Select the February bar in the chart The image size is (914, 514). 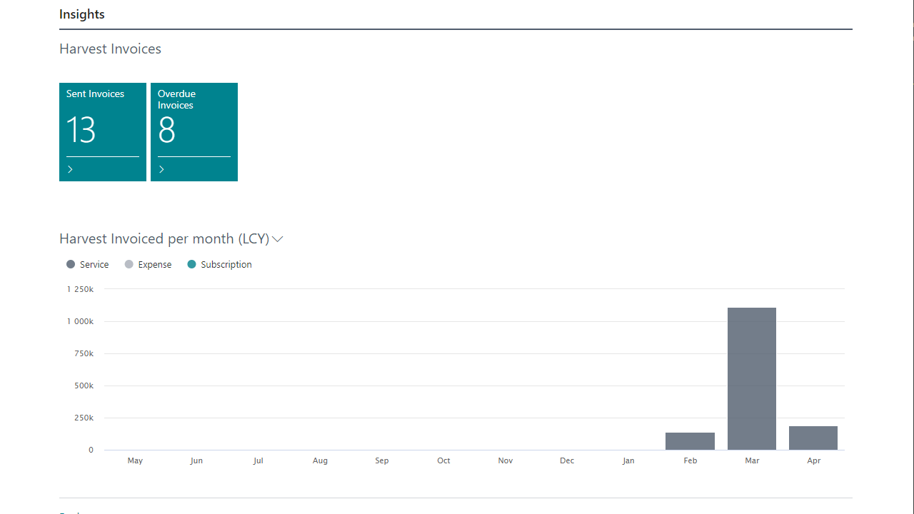click(690, 441)
